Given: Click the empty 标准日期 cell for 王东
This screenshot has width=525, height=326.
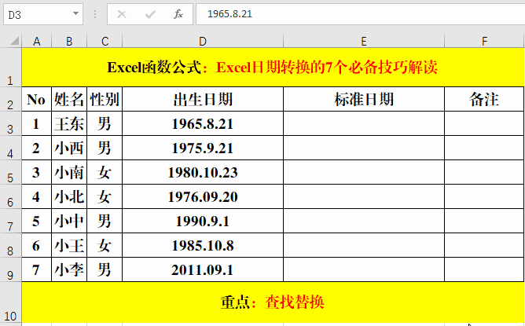Looking at the screenshot, I should coord(364,124).
